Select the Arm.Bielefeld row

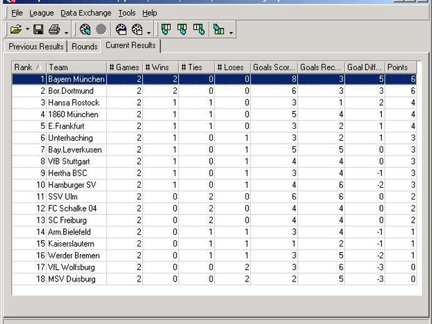pyautogui.click(x=214, y=232)
